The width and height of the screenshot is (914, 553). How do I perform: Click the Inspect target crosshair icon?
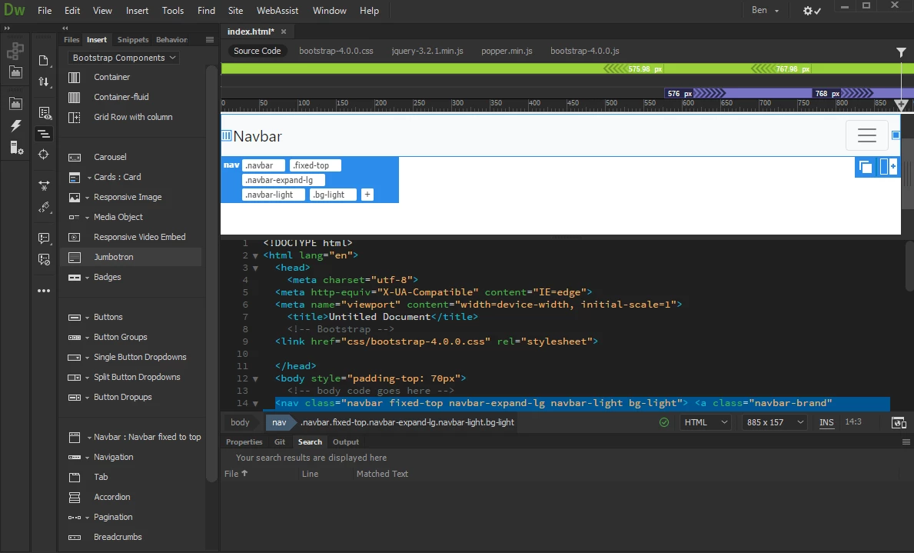[x=44, y=155]
